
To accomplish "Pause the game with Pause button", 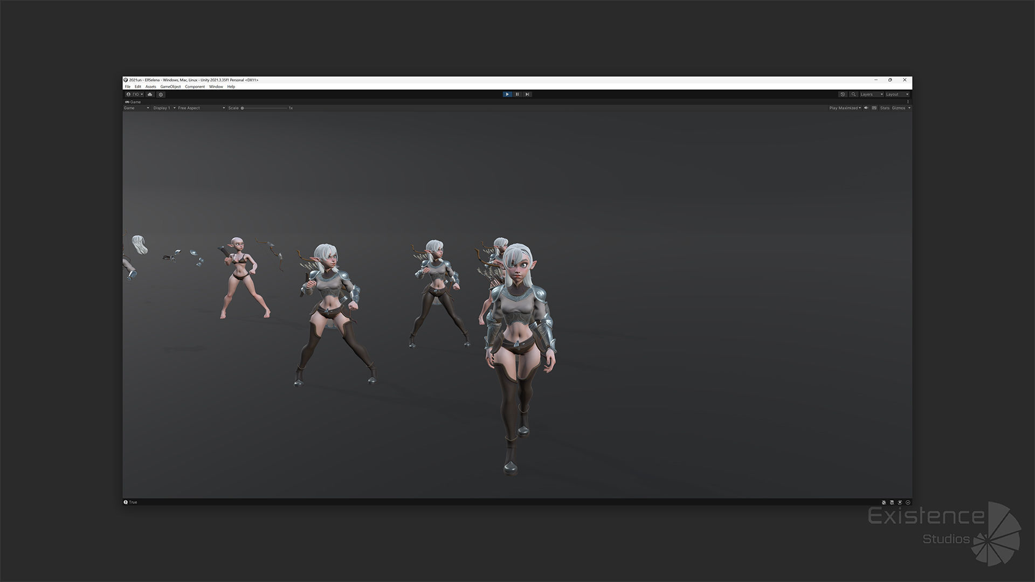I will click(x=517, y=94).
